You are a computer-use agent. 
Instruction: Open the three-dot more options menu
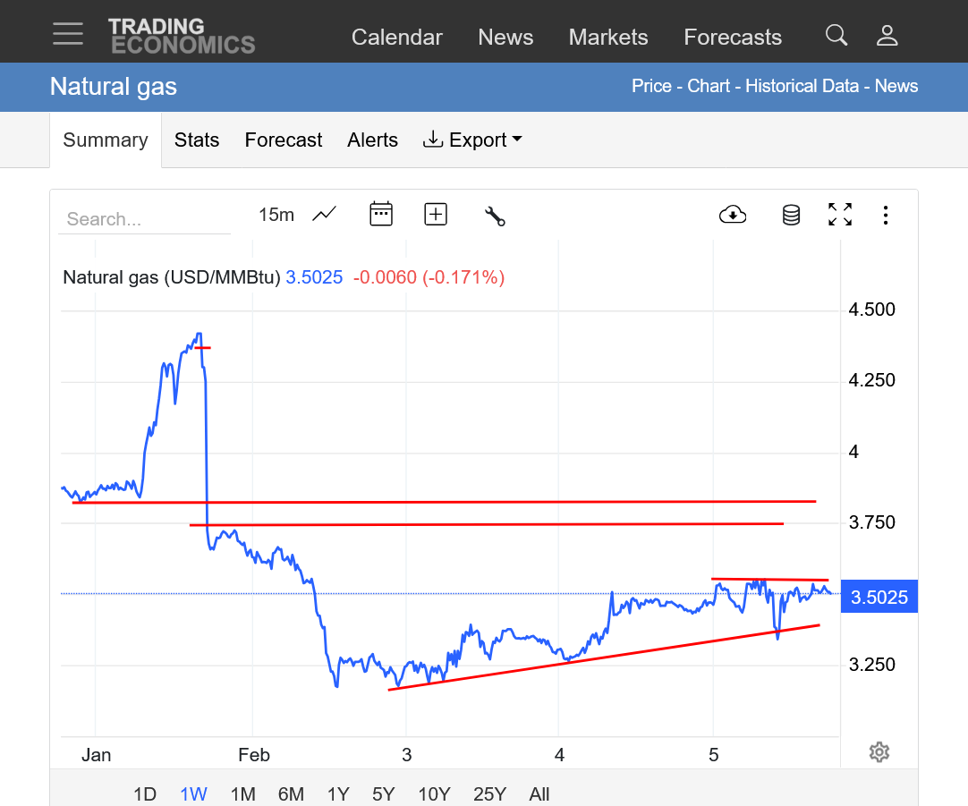885,215
